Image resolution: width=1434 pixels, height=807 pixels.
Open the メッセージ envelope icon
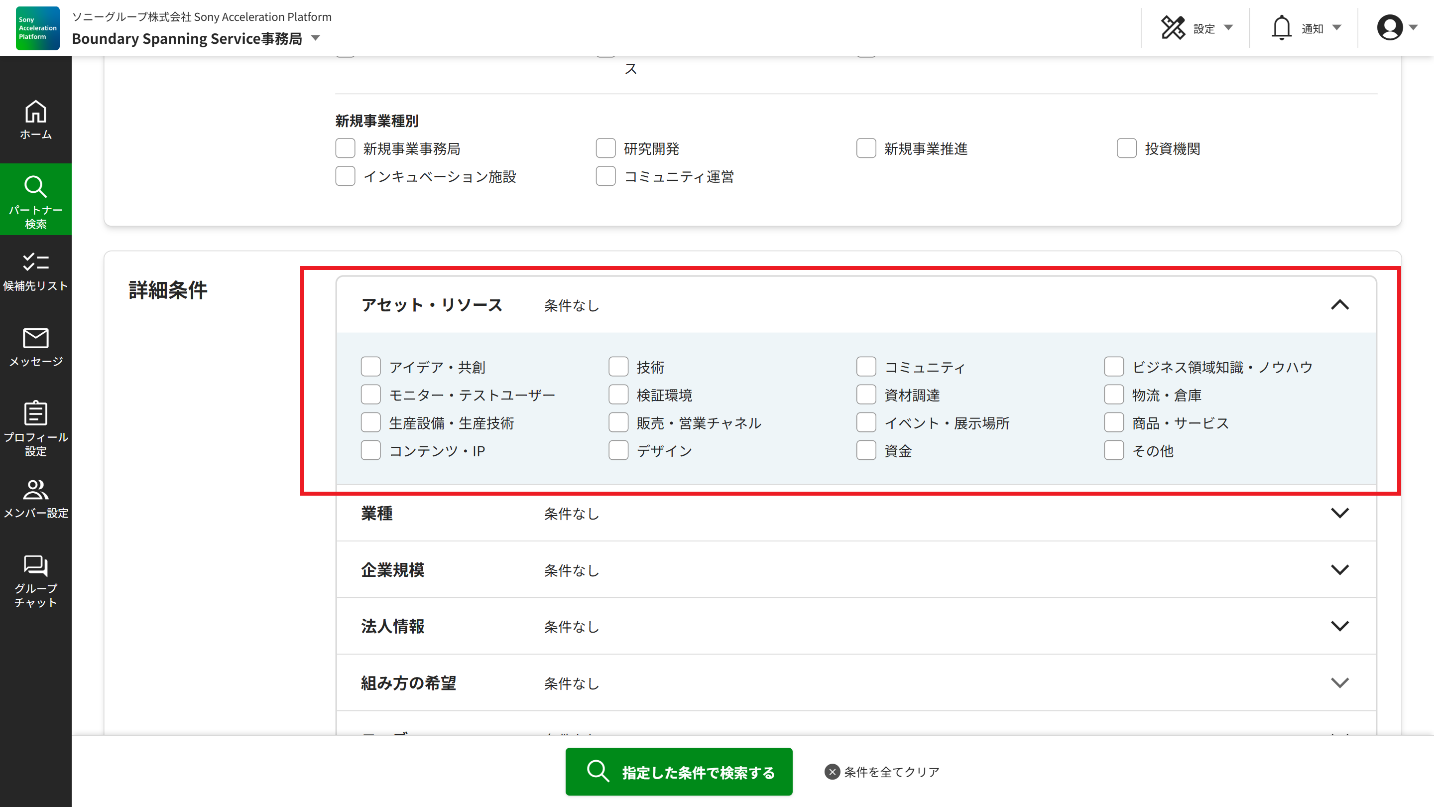tap(36, 338)
